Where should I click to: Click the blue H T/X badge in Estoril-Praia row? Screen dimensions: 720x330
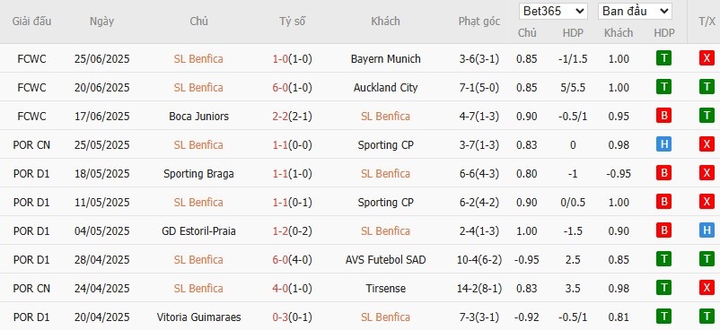[x=707, y=230]
